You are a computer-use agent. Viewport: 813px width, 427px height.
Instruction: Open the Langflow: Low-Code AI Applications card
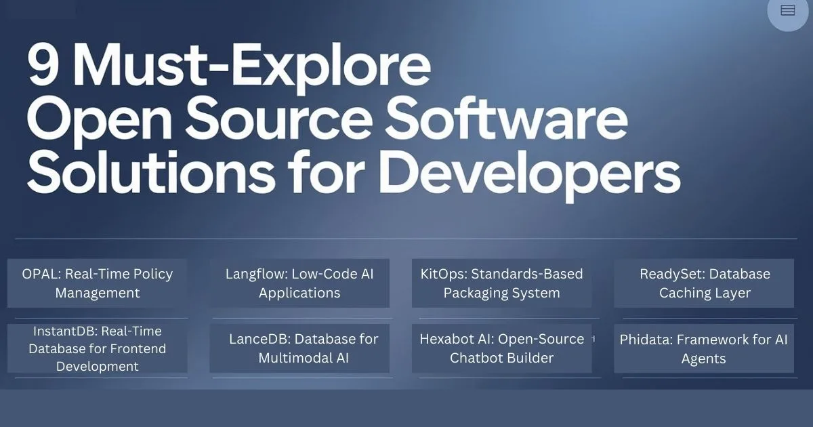(x=299, y=283)
